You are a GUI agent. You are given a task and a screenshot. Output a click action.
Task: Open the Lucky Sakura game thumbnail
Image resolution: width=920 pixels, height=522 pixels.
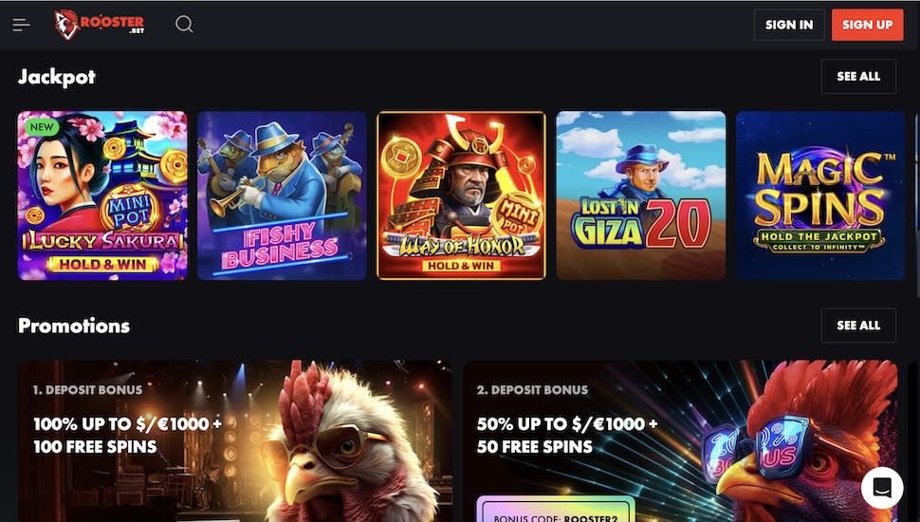click(102, 196)
